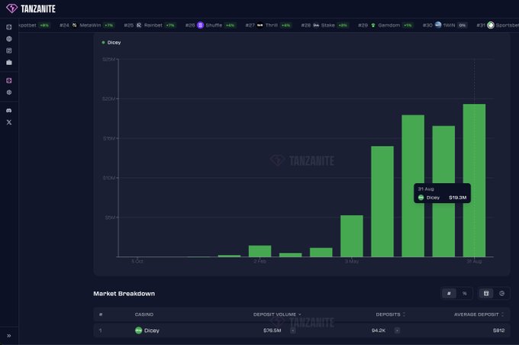Click the Shuffle purple logo icon
This screenshot has width=519, height=345.
(x=200, y=25)
